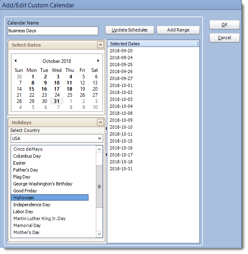The image size is (248, 254).
Task: Select date 2018-10-01 in list
Action: pyautogui.click(x=121, y=85)
